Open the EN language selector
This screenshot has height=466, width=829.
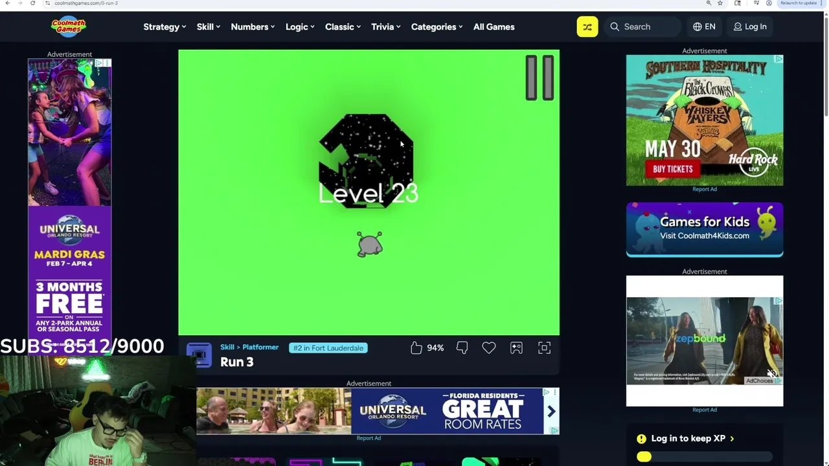pos(704,27)
